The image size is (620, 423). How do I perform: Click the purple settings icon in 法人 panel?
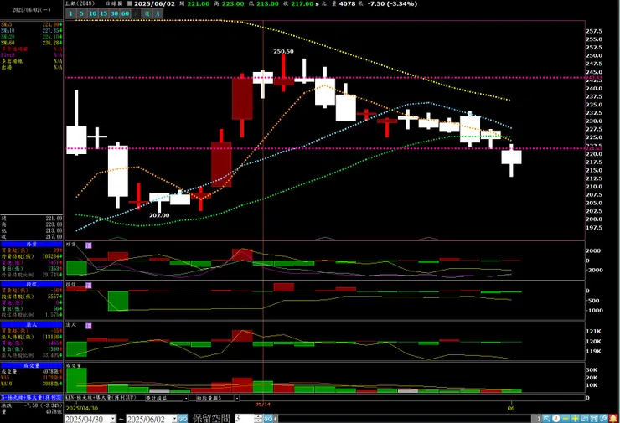click(89, 326)
